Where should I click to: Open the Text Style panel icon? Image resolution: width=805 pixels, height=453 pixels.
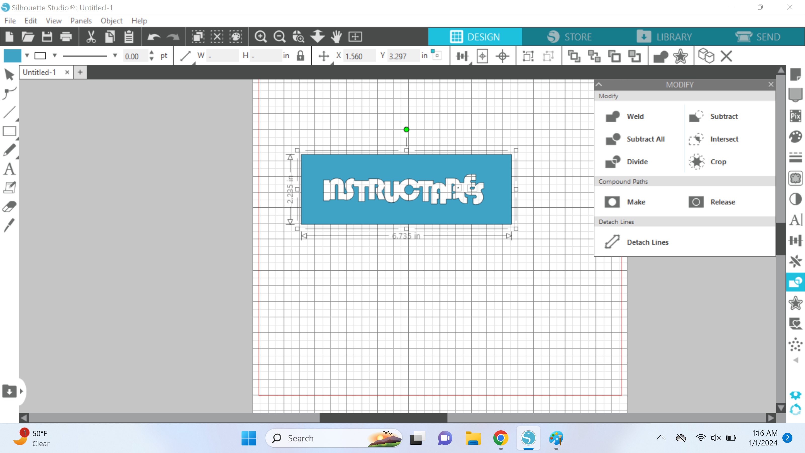[x=795, y=220]
